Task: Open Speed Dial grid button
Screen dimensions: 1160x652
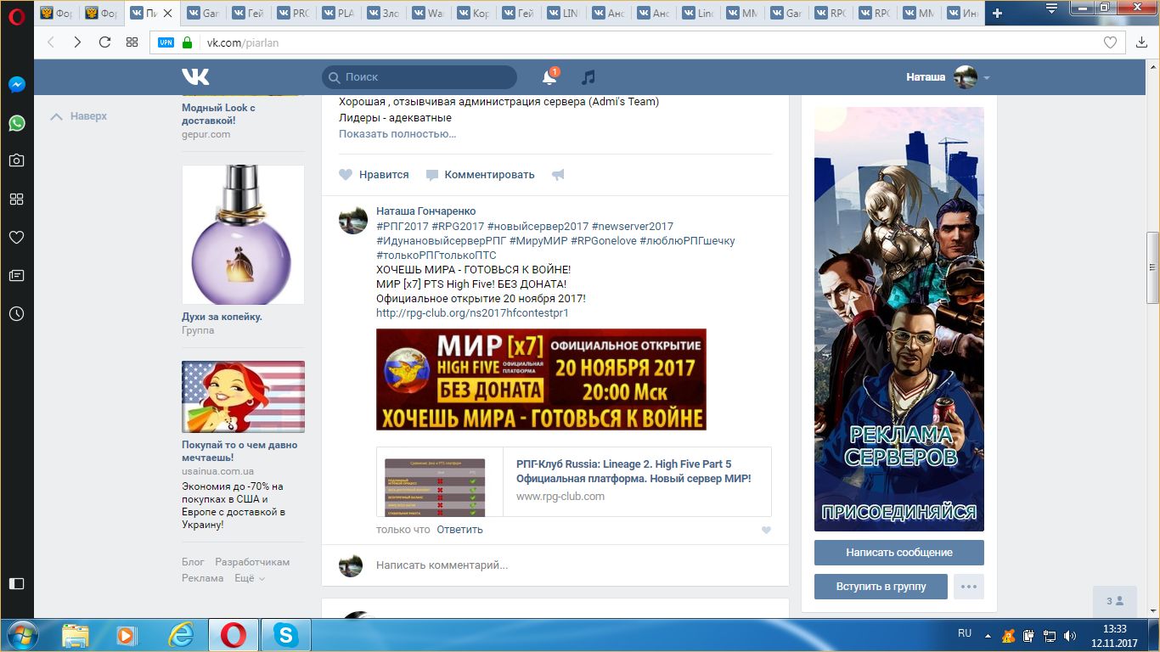Action: (132, 42)
